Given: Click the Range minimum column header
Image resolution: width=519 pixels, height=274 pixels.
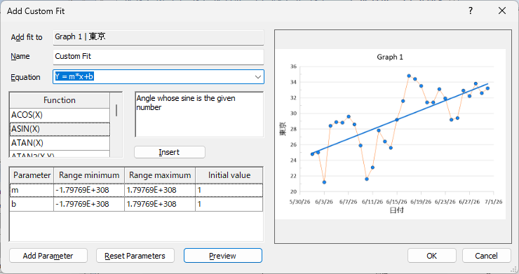Looking at the screenshot, I should (89, 175).
